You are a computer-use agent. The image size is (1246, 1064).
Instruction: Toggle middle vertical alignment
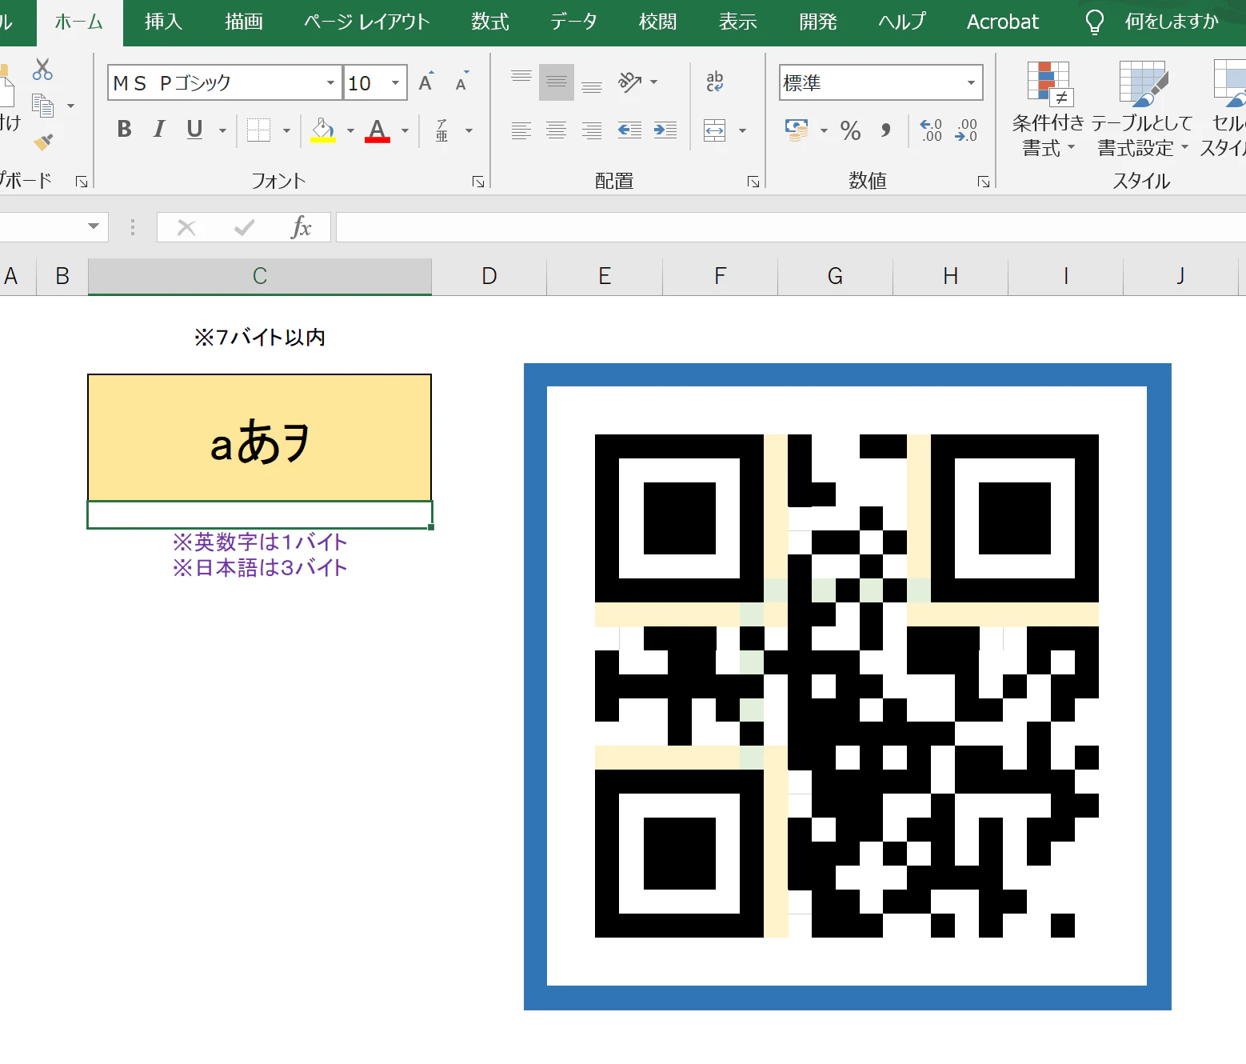coord(557,82)
